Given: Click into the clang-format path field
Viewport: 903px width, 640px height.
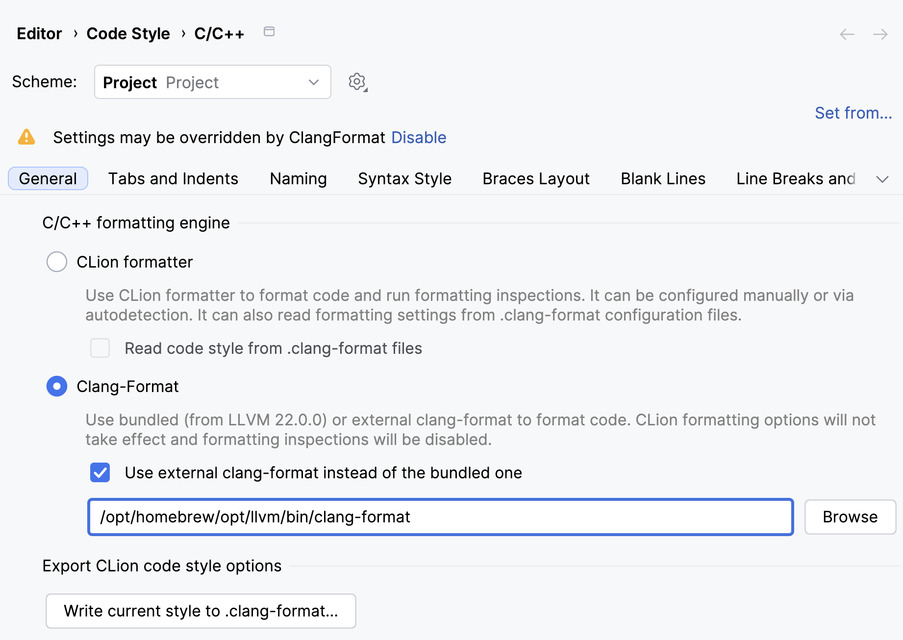Looking at the screenshot, I should pos(440,517).
